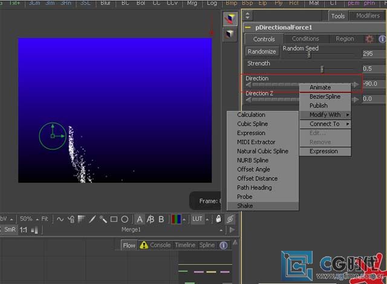The image size is (387, 284).
Task: Show buffer A in viewer
Action: 140,219
